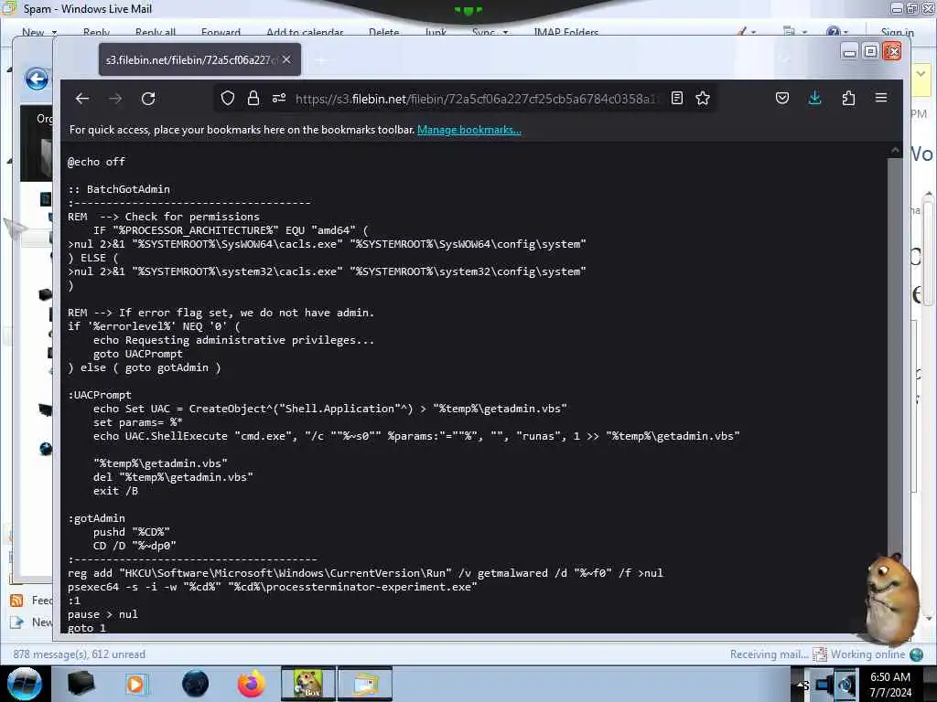Click the 878 message(s), 612 unread status

pos(79,654)
